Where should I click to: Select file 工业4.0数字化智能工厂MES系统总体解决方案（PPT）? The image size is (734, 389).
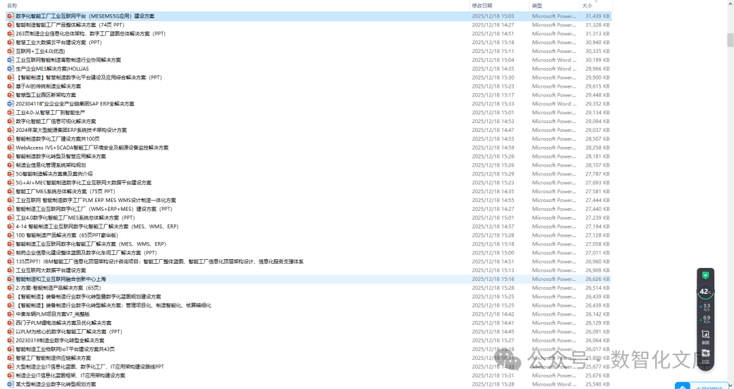(x=75, y=218)
